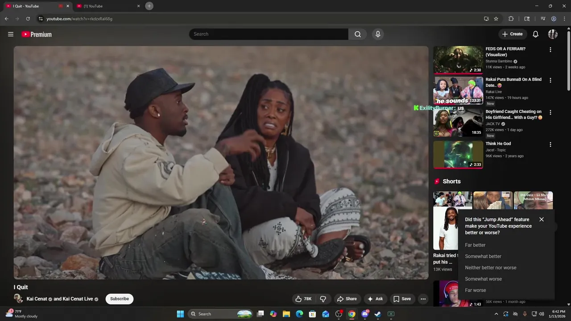The image size is (571, 321).
Task: Open Boyfriend Caught Cheating thumbnail
Action: point(458,123)
